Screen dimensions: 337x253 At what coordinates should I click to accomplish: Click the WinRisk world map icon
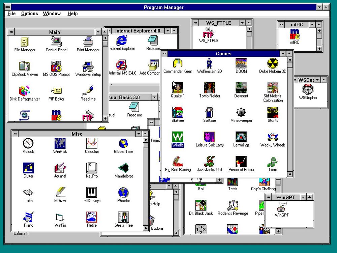60,143
